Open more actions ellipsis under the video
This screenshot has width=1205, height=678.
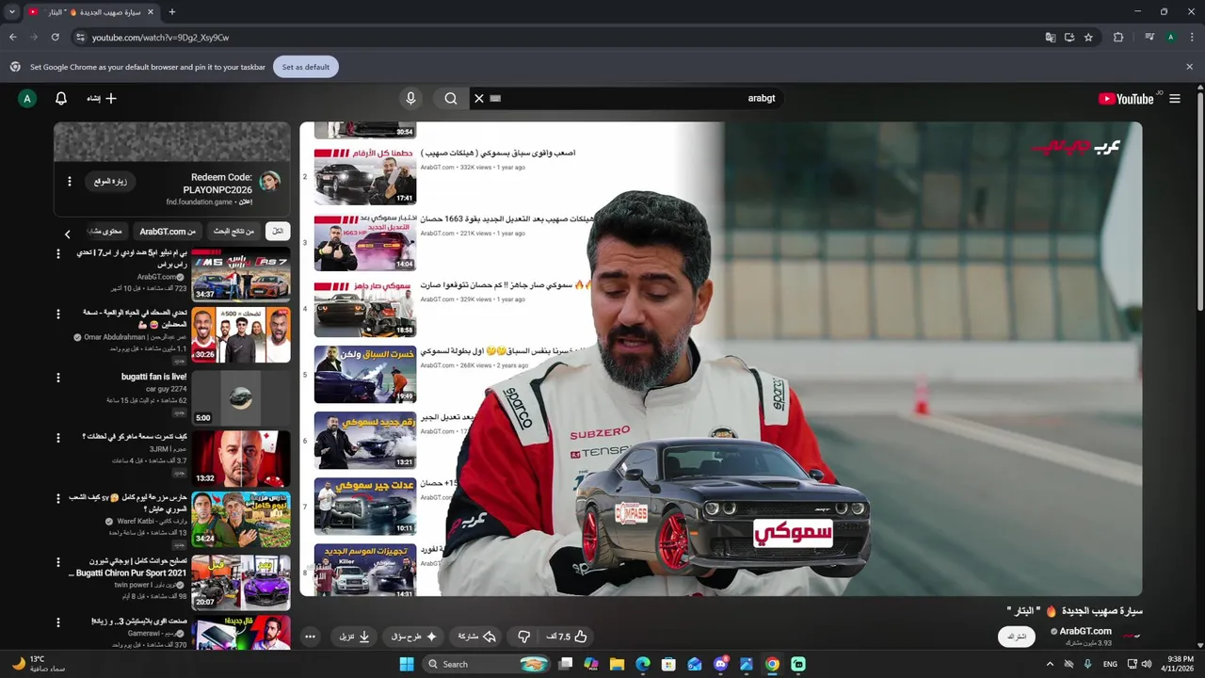310,637
